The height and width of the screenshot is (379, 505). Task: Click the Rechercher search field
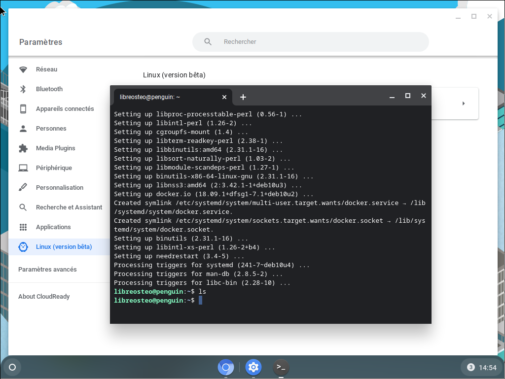(311, 42)
